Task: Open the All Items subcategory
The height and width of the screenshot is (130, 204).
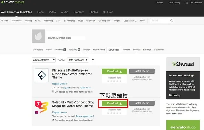Action: click(4, 21)
